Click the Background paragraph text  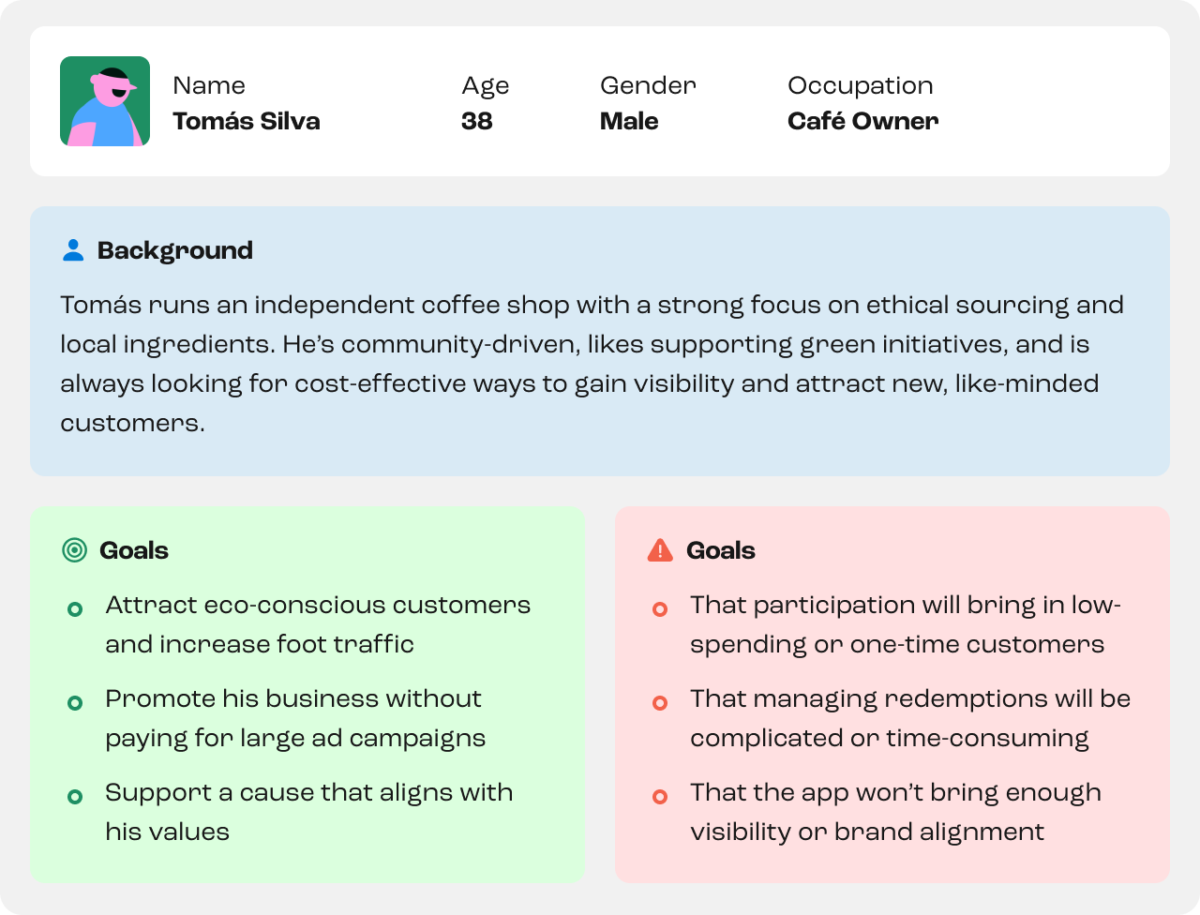pos(592,364)
